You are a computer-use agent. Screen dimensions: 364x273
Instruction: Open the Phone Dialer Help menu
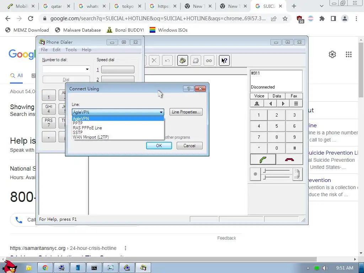click(x=86, y=49)
